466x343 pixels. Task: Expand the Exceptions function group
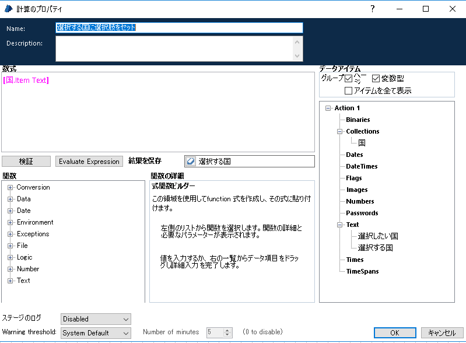point(10,235)
